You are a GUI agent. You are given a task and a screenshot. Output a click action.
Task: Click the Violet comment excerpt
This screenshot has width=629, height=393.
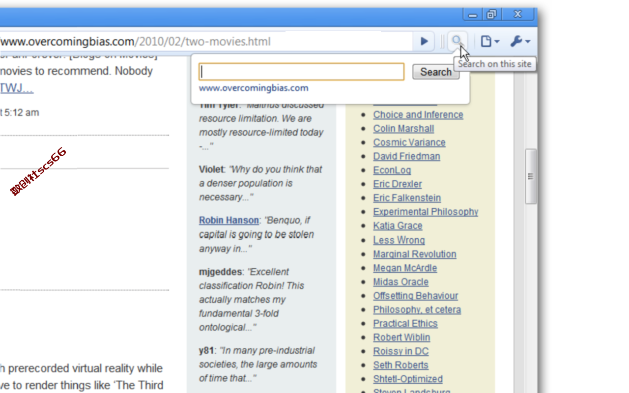(261, 183)
